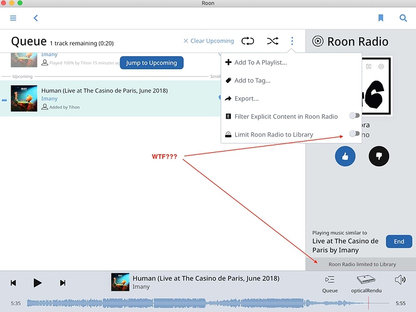Seek within the waveform progress bar
Image resolution: width=416 pixels, height=312 pixels.
tap(208, 303)
